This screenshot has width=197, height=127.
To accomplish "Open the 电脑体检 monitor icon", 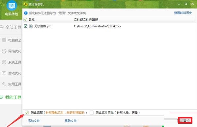I will [x=12, y=6].
